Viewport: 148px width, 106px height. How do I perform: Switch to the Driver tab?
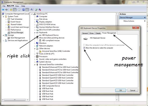tap(91, 33)
